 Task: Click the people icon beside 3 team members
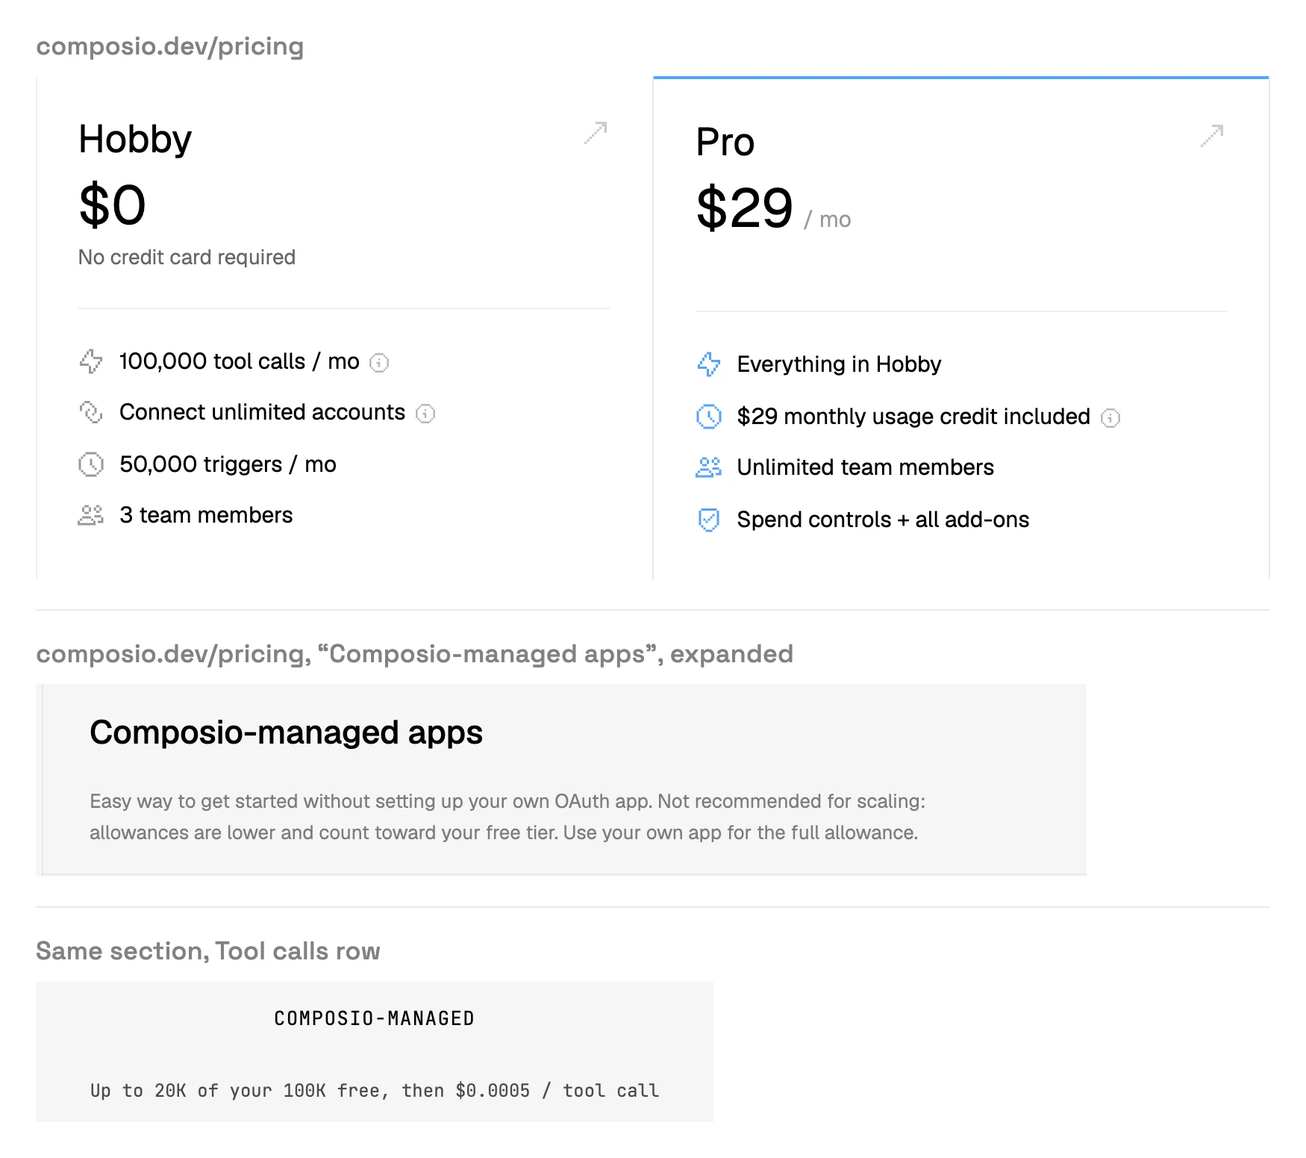91,515
